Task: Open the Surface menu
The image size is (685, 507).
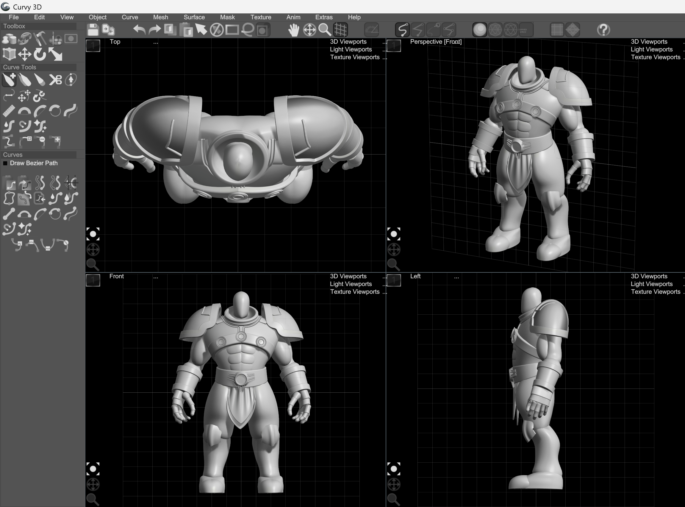Action: tap(194, 17)
